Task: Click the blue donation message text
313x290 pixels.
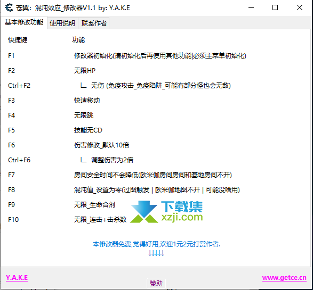Action: [x=157, y=244]
